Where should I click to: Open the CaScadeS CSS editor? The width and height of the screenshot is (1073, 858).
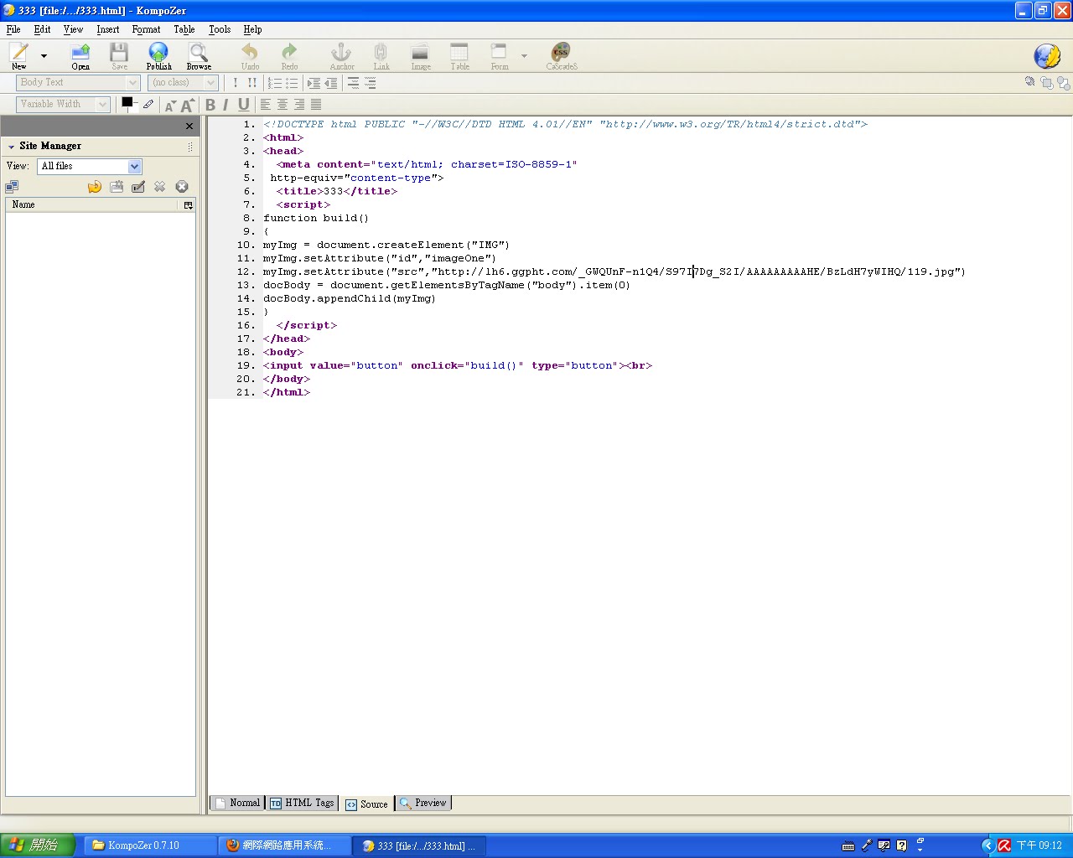tap(561, 53)
